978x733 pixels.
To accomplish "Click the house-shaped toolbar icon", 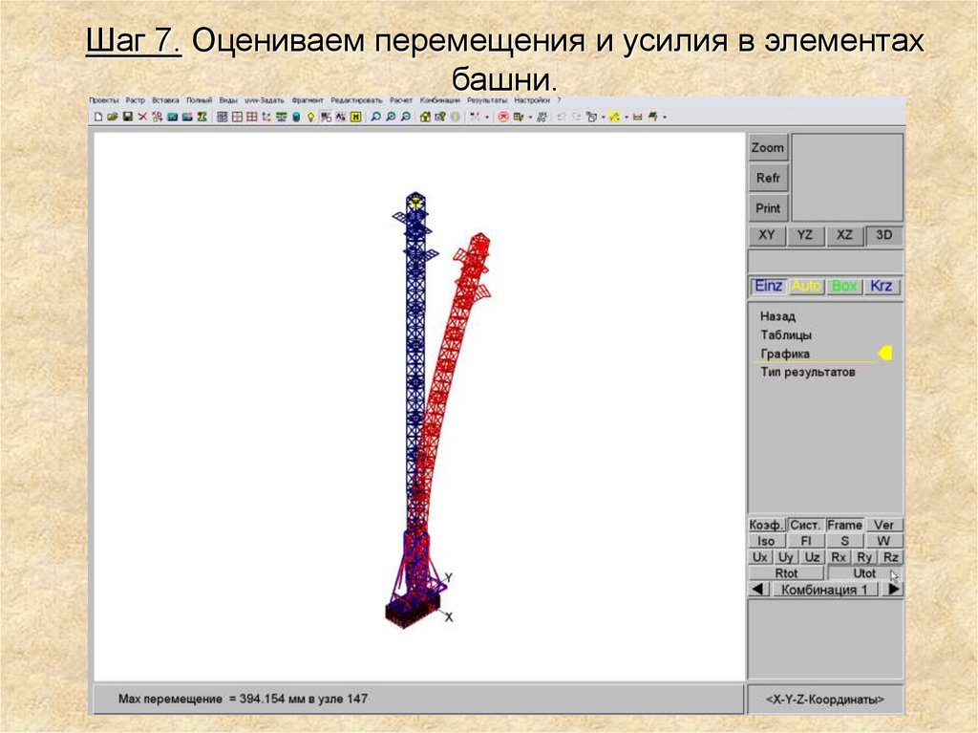I will (x=424, y=117).
